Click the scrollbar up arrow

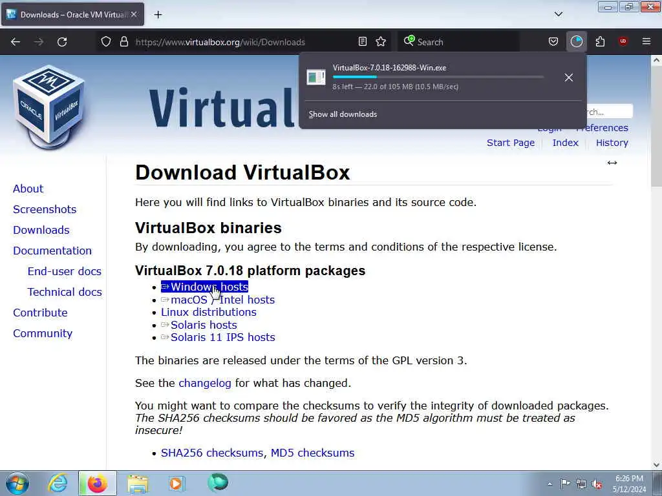tap(656, 60)
